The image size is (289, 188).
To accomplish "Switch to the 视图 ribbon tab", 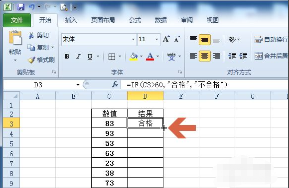I will [212, 20].
